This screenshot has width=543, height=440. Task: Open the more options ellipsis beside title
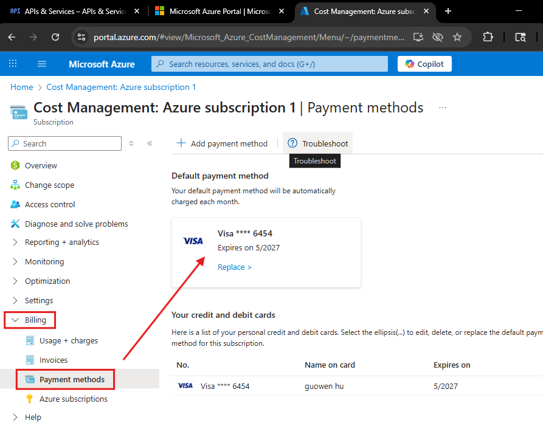[442, 108]
